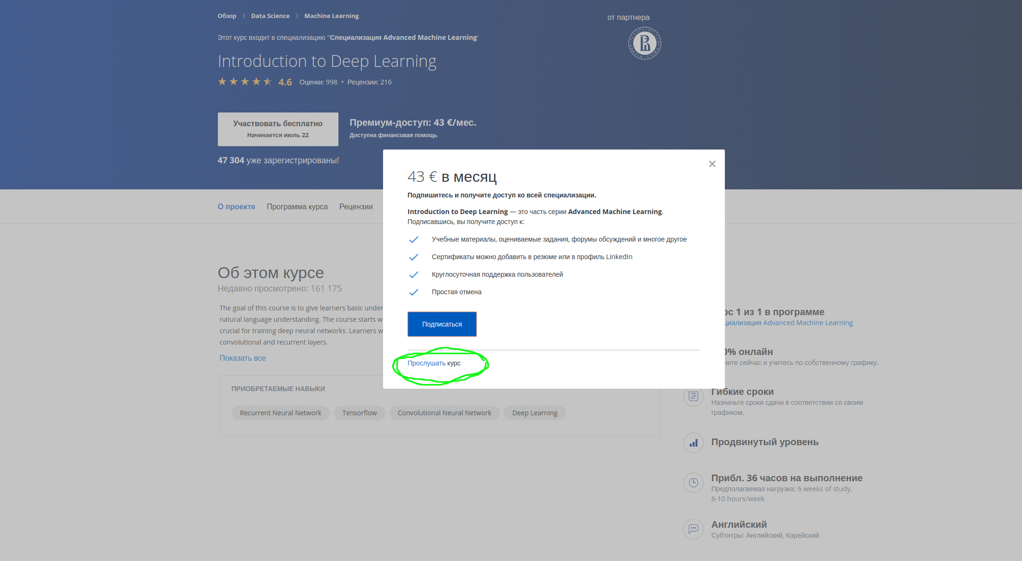The width and height of the screenshot is (1022, 561).
Task: Click the star rating icons
Action: tap(244, 82)
